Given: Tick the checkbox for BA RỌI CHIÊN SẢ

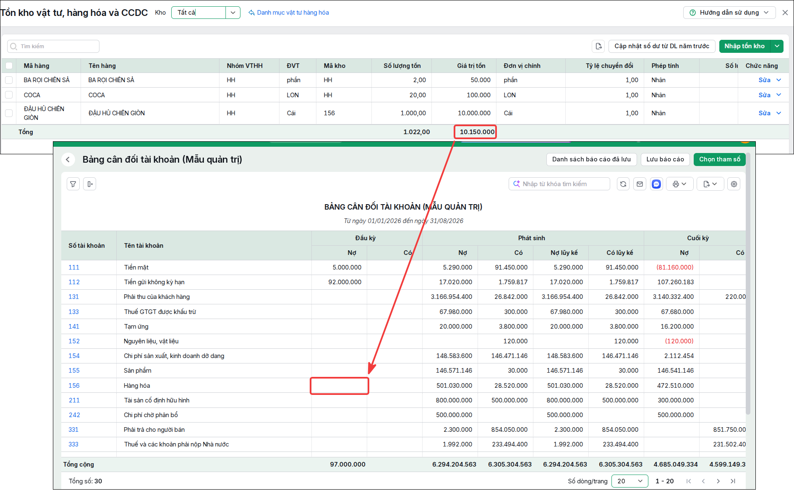Looking at the screenshot, I should pos(9,80).
